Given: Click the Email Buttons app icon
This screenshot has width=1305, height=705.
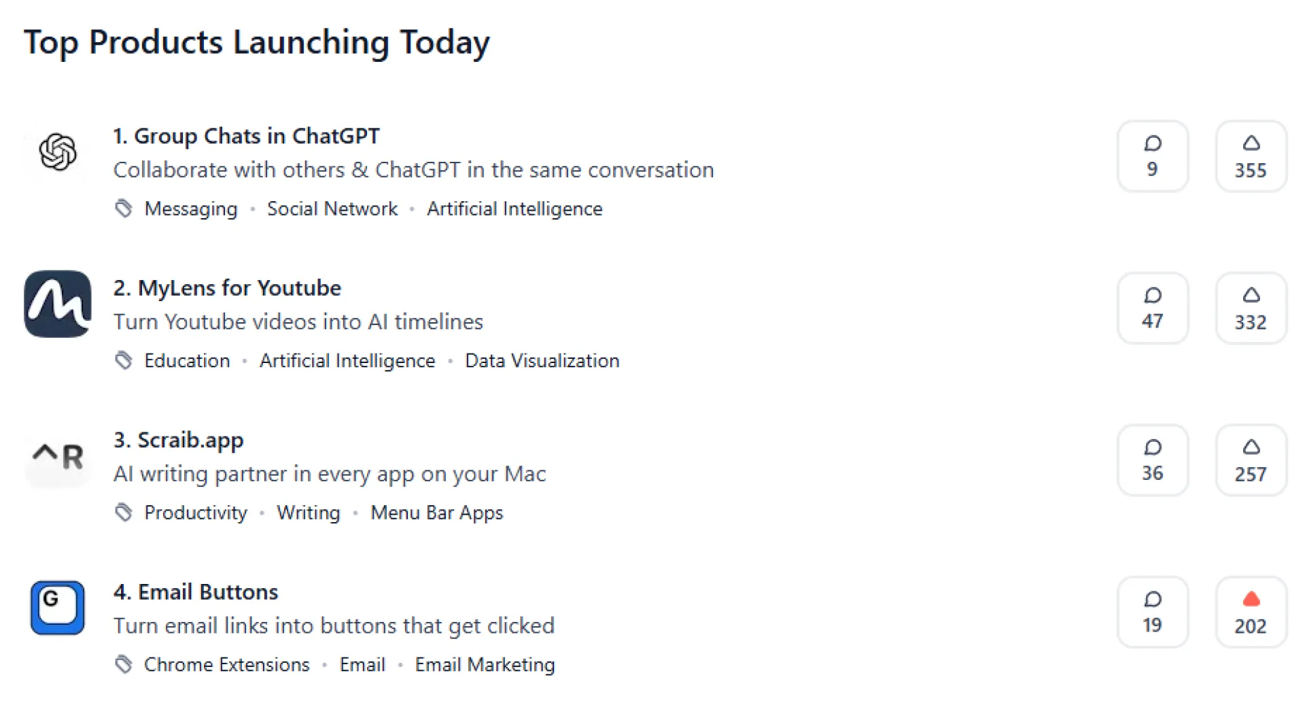Looking at the screenshot, I should click(x=58, y=608).
